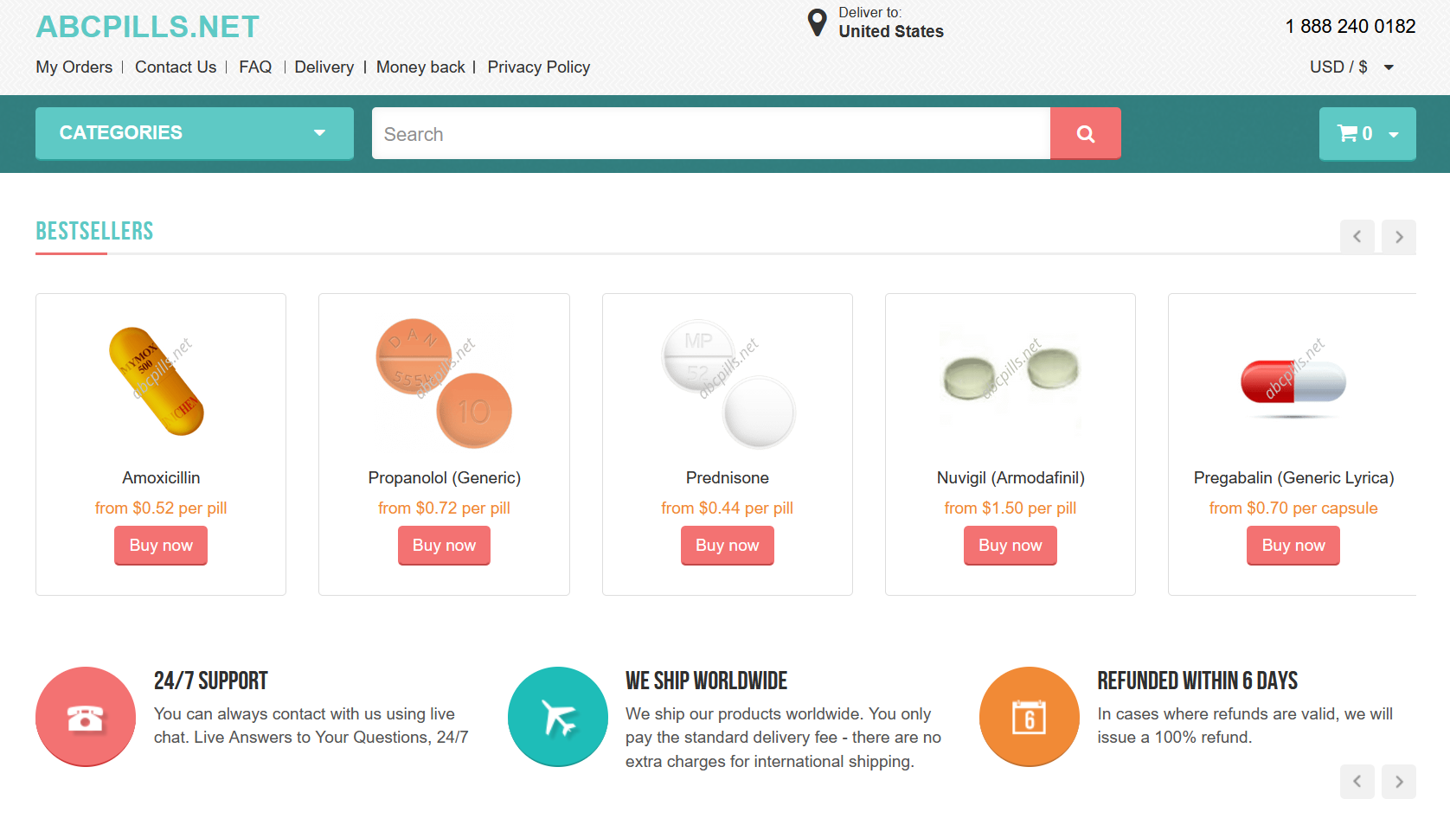Click Pregabalin (Generic Lyrica) product name

1293,478
